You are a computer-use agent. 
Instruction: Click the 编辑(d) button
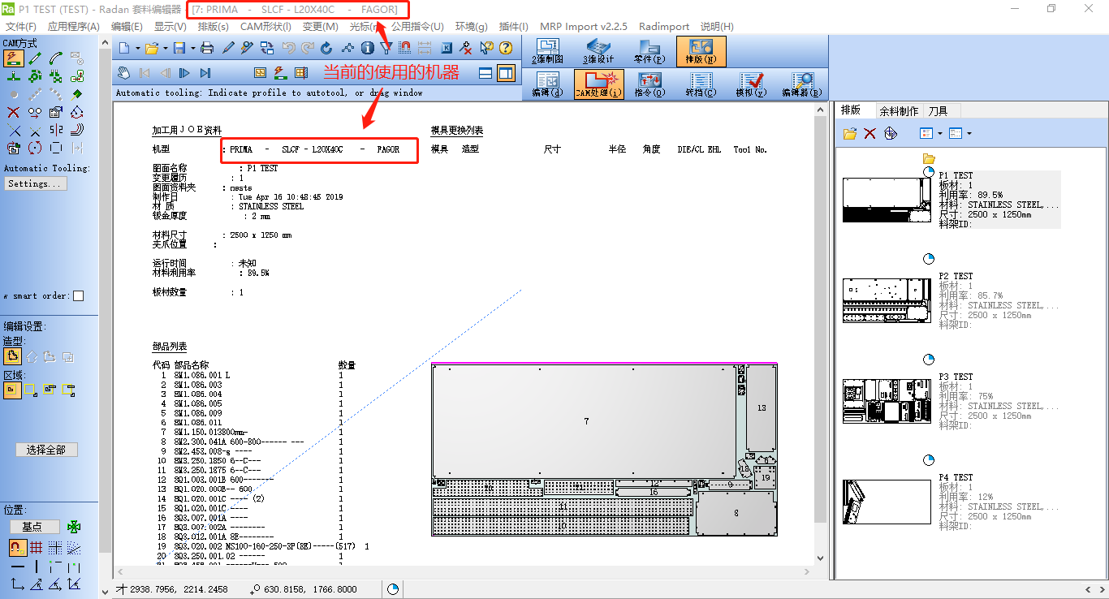[x=547, y=85]
